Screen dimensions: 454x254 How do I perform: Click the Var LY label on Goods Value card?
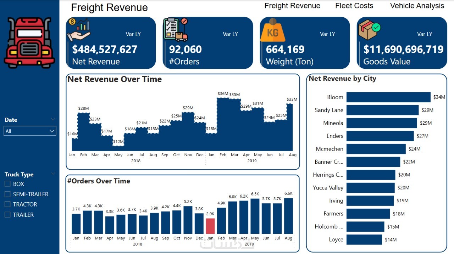click(x=425, y=34)
